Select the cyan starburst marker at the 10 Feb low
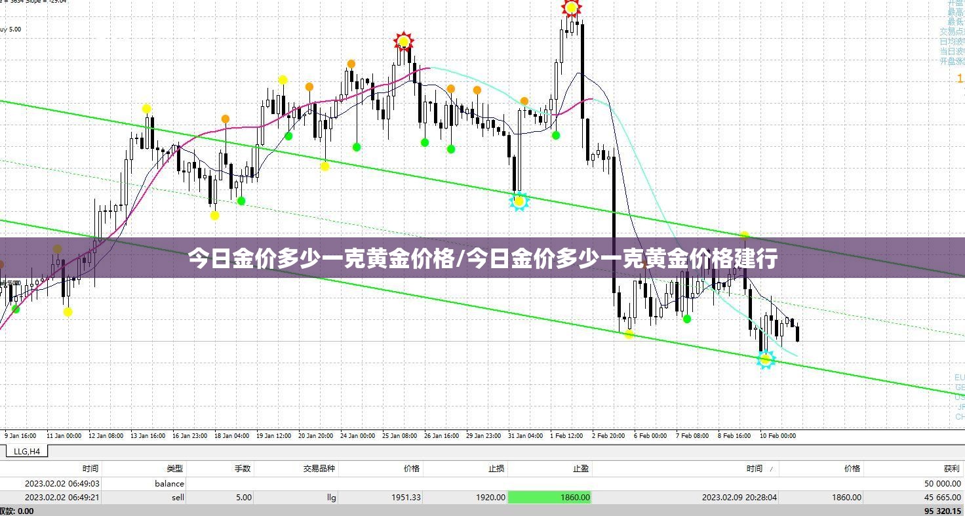 pos(765,359)
